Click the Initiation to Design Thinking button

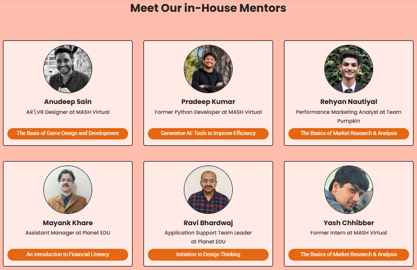pyautogui.click(x=208, y=255)
